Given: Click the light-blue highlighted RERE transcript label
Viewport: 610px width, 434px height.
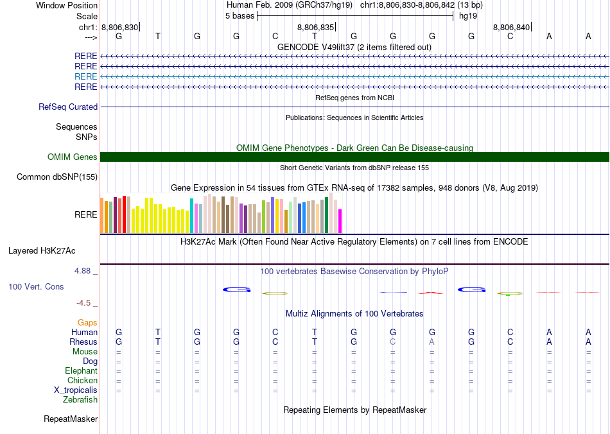Looking at the screenshot, I should click(x=86, y=76).
